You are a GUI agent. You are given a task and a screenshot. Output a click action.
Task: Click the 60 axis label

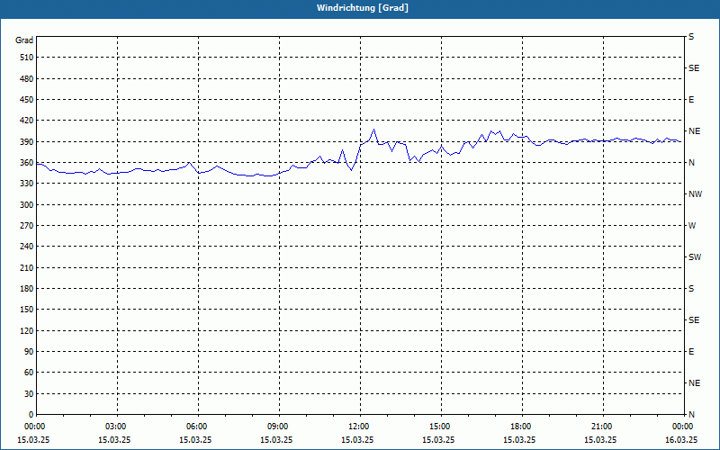(x=29, y=373)
